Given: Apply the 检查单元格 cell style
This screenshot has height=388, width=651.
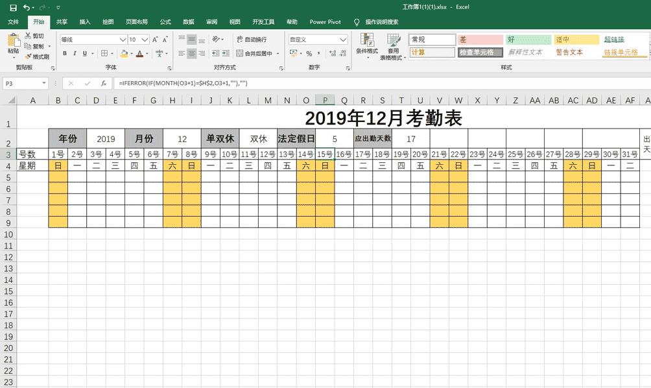Looking at the screenshot, I should [x=480, y=53].
